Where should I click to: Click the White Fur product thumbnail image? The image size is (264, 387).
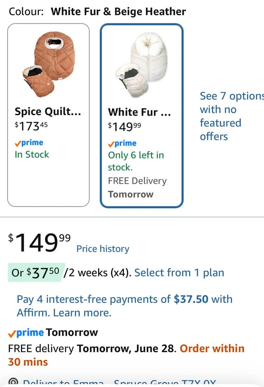point(141,65)
